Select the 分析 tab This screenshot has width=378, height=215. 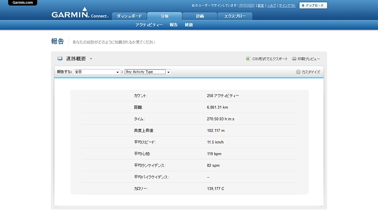point(164,16)
